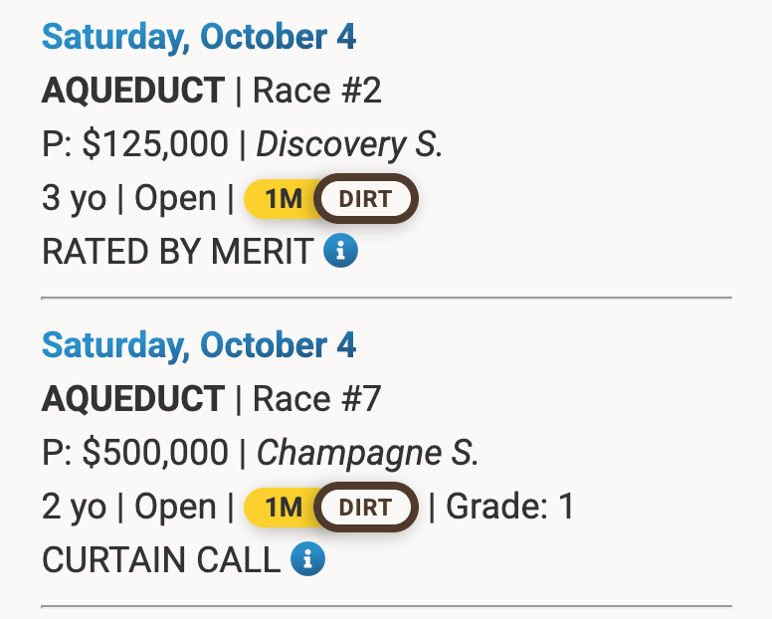Select yellow 1M badge in Race #2

pos(284,199)
